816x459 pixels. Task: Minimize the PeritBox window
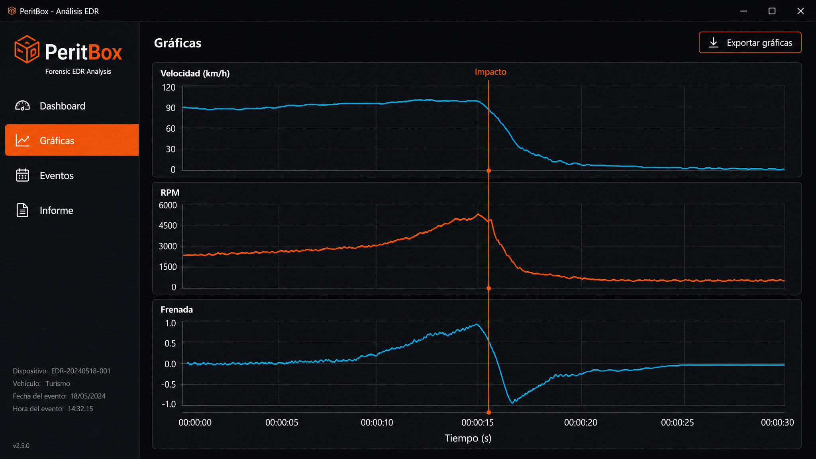point(743,11)
